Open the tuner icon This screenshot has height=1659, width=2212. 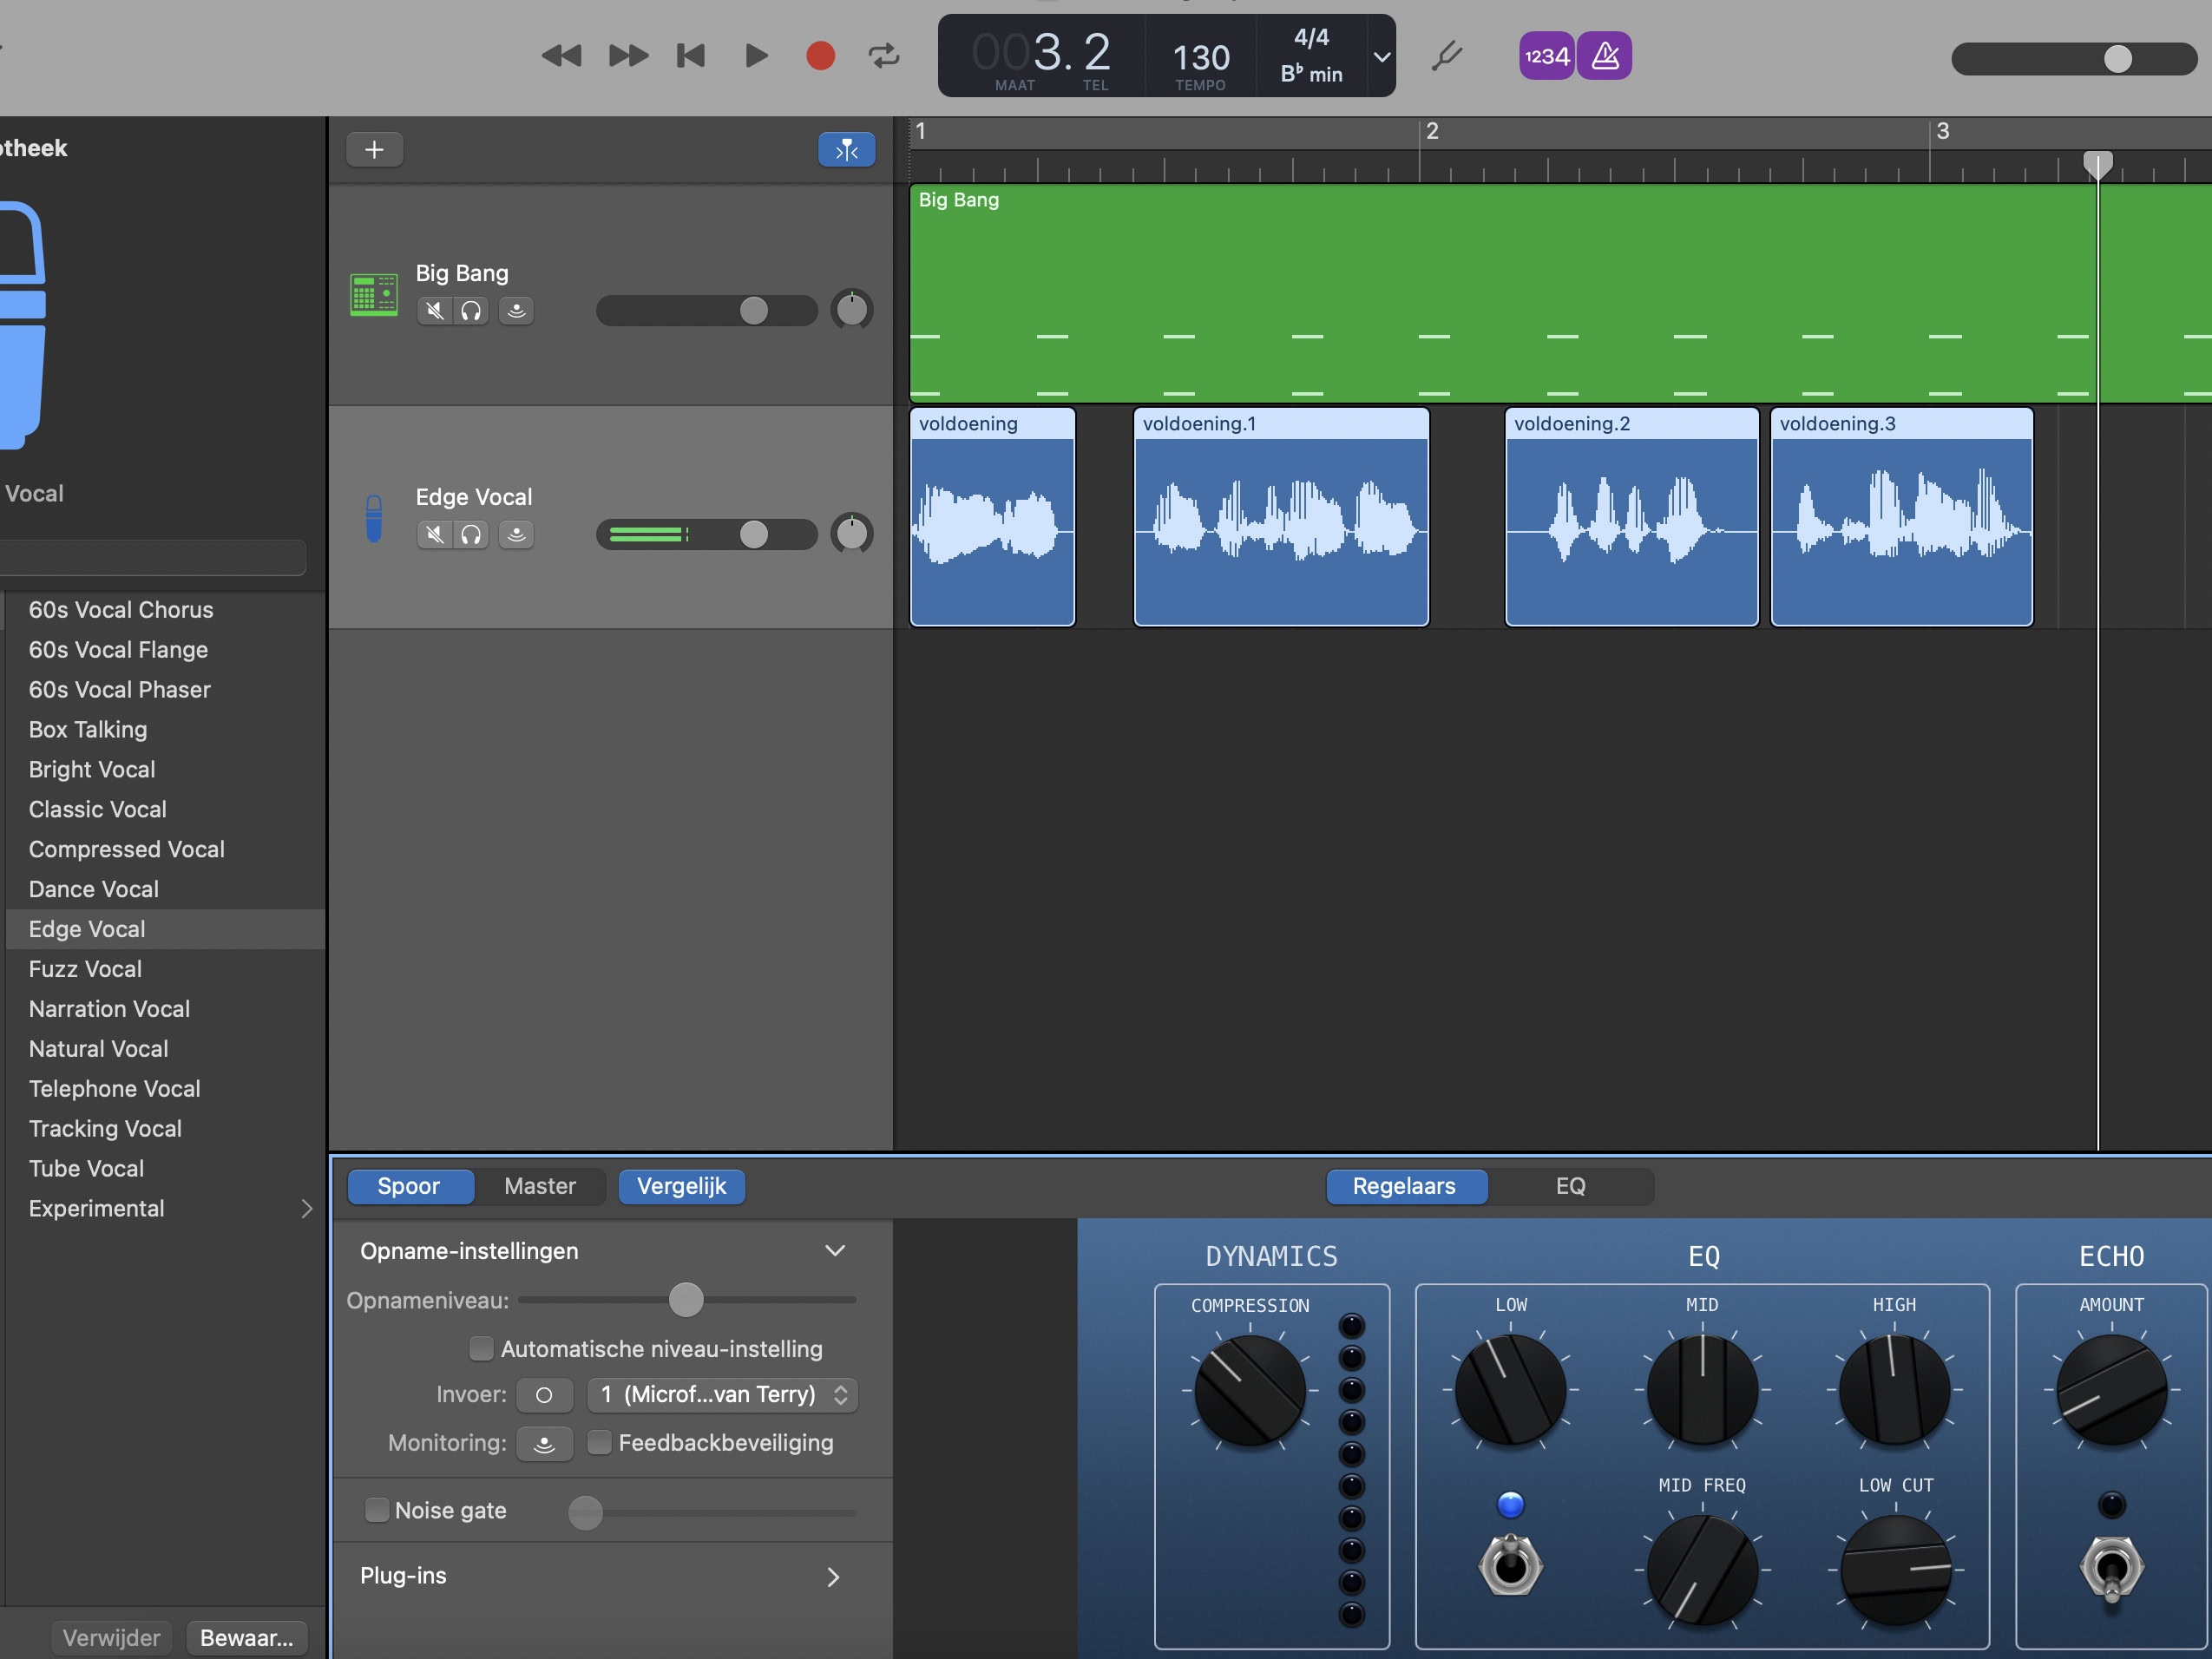[x=1446, y=56]
